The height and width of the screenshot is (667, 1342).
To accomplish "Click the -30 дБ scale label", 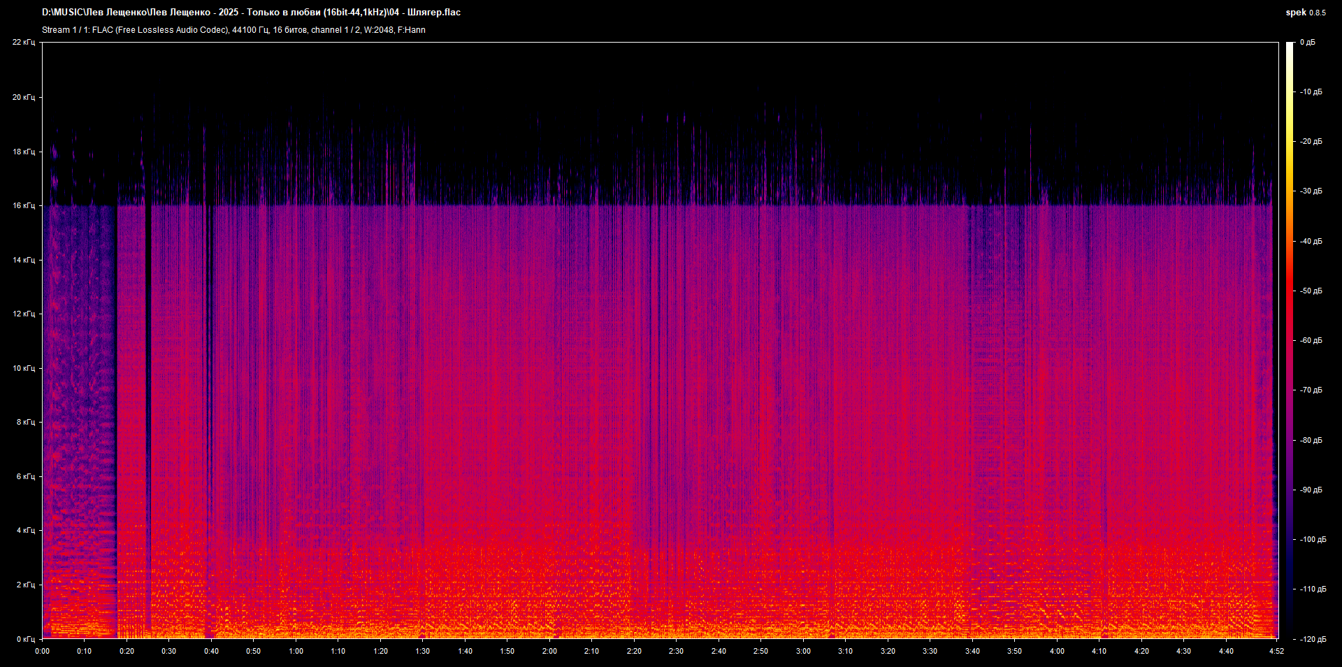I will pos(1311,191).
